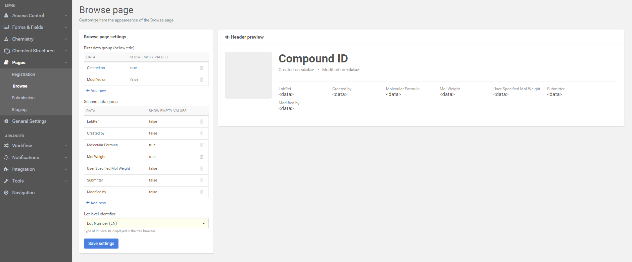Viewport: 632px width, 262px height.
Task: Remove LnbRef using its trash icon
Action: 201,121
